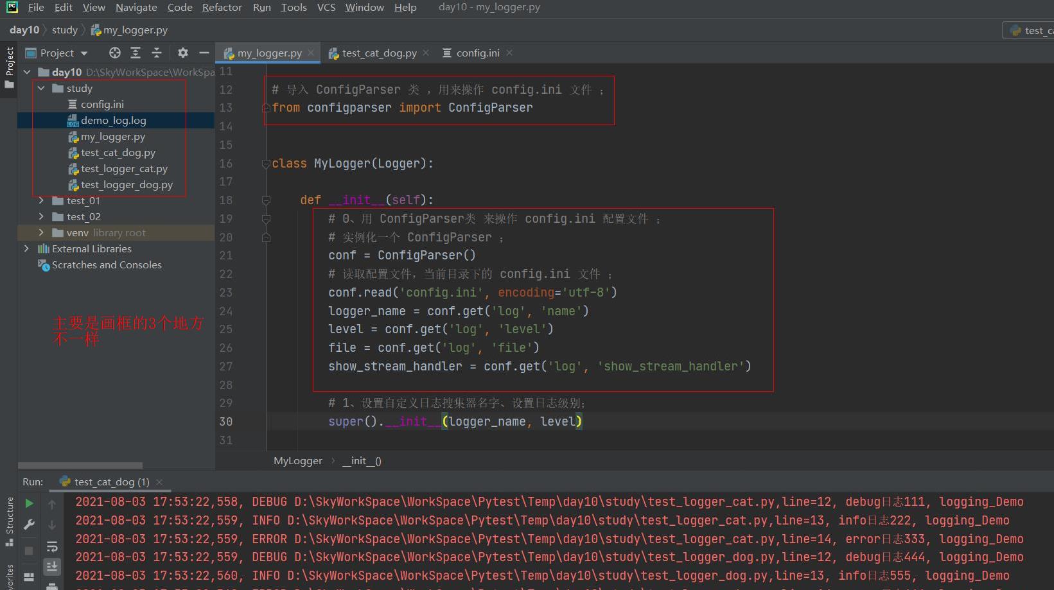
Task: Open the Favorites side tab
Action: 9,577
